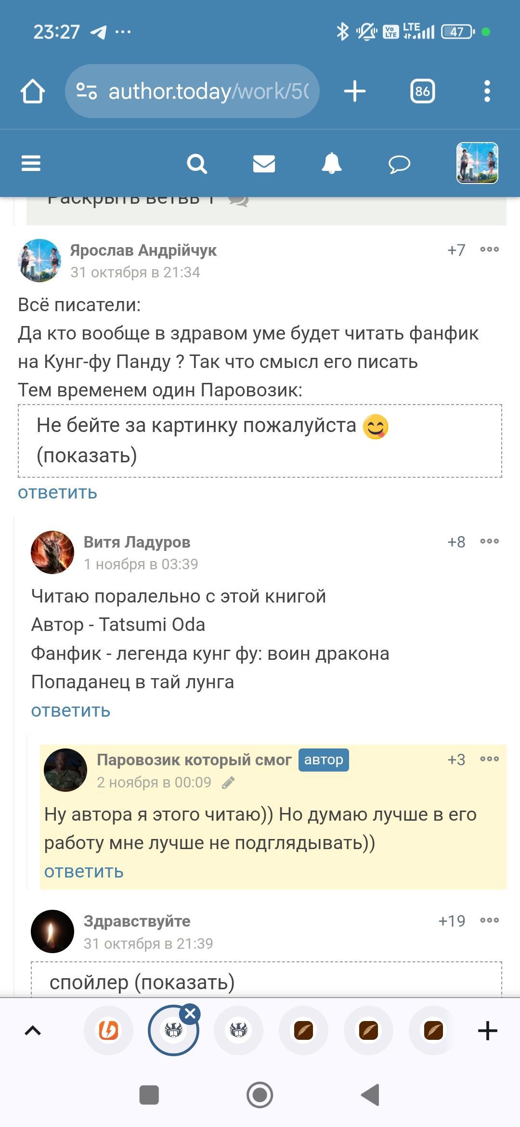Open the user profile avatar in header
Image resolution: width=520 pixels, height=1127 pixels.
point(477,163)
